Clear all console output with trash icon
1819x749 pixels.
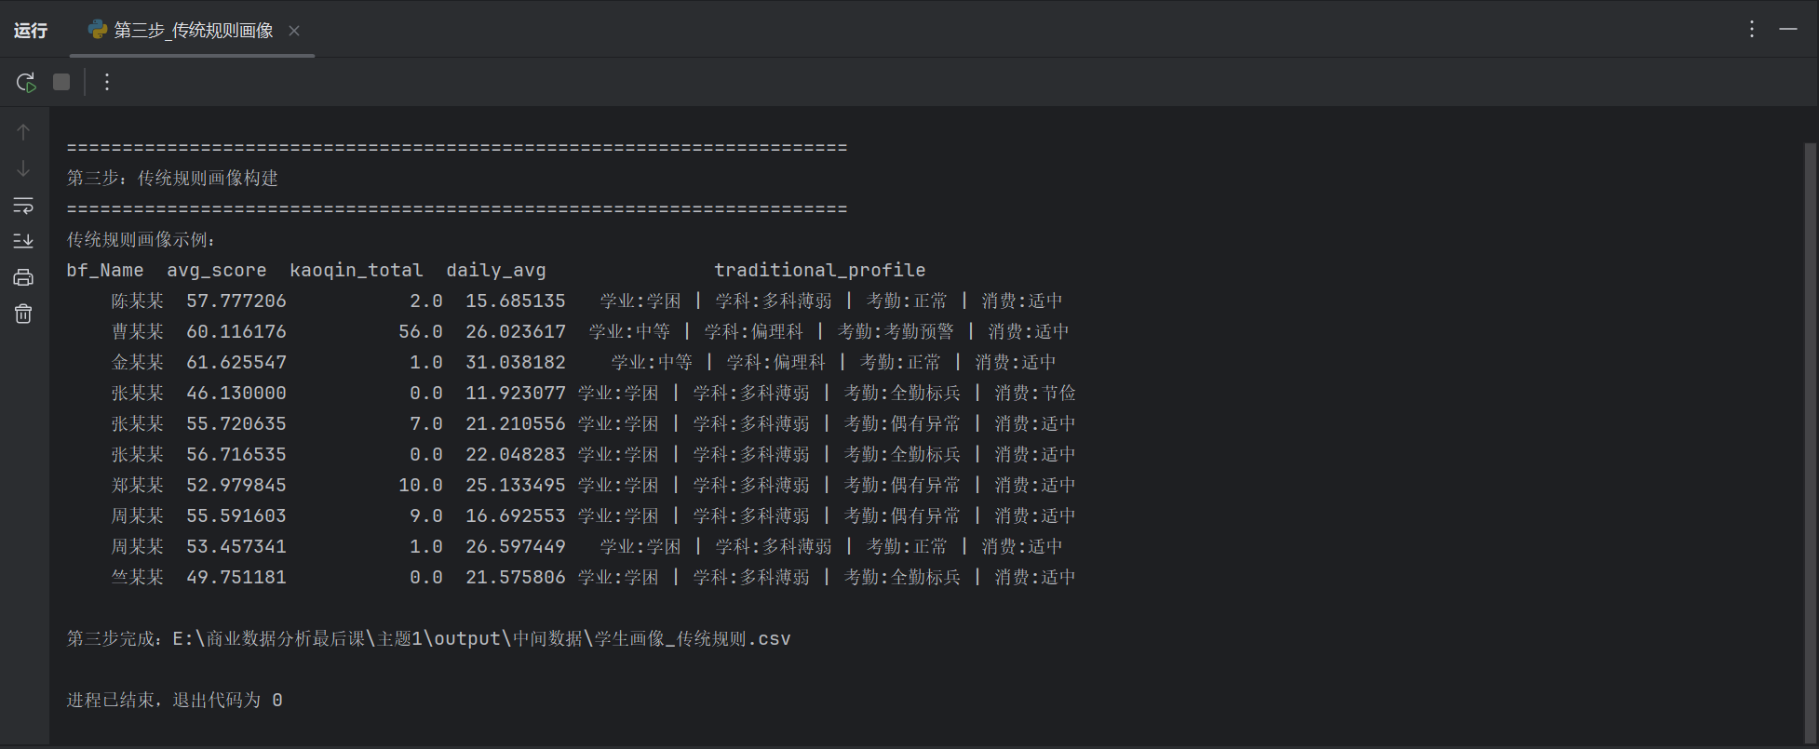tap(23, 314)
